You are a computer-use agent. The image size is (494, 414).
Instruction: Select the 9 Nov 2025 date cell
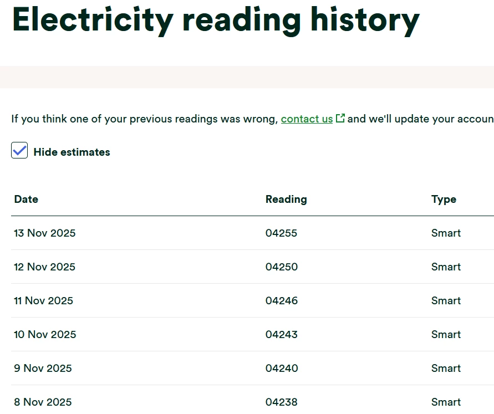coord(43,369)
